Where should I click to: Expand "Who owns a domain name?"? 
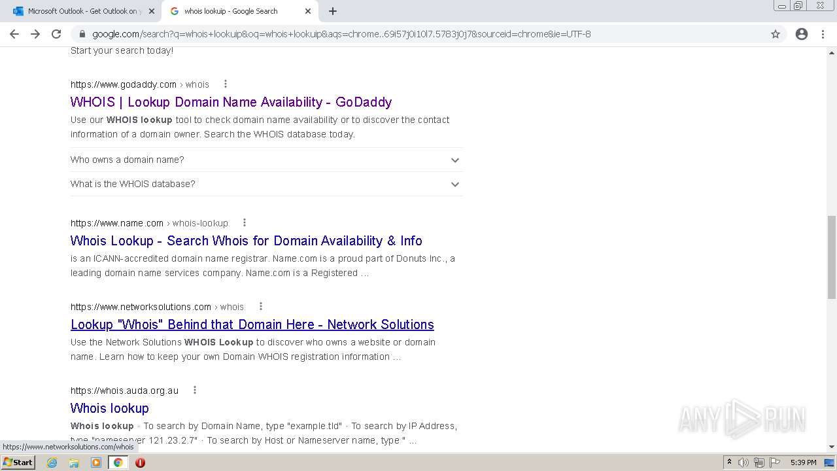coord(266,160)
